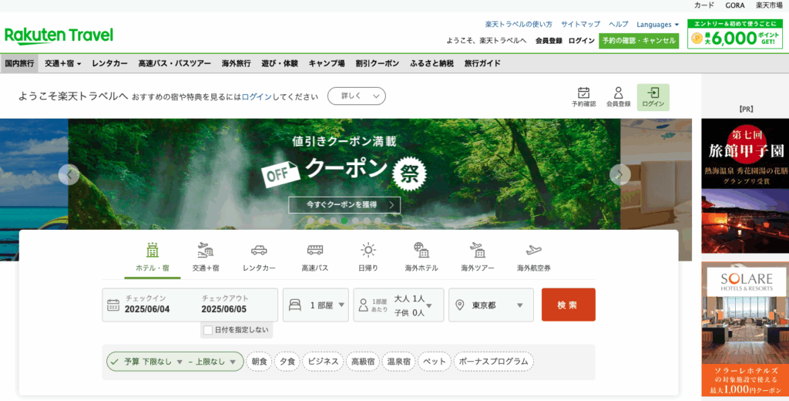Viewport: 789px width, 401px height.
Task: Open the 旅館甲子園 PR advertisement
Action: [x=745, y=186]
